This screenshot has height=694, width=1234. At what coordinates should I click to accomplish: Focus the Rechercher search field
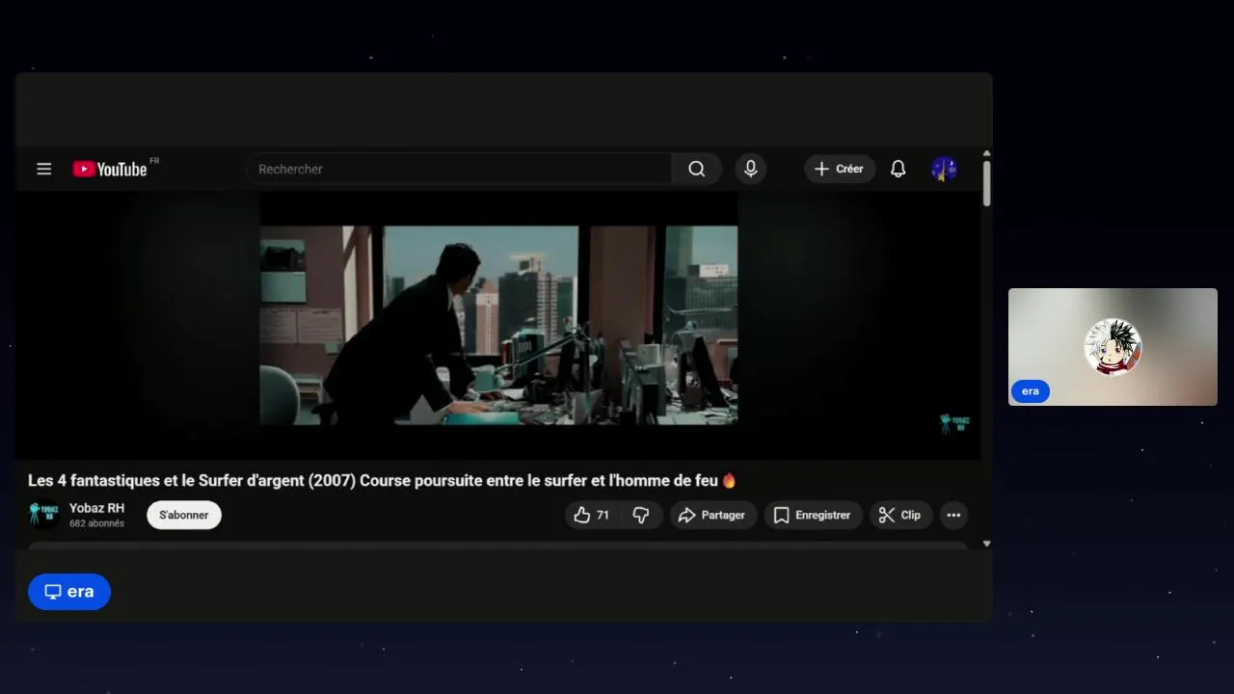[459, 169]
